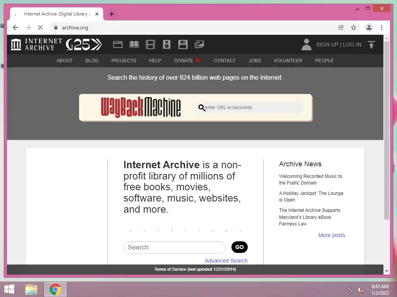Bookmark this tab with star icon

(354, 27)
